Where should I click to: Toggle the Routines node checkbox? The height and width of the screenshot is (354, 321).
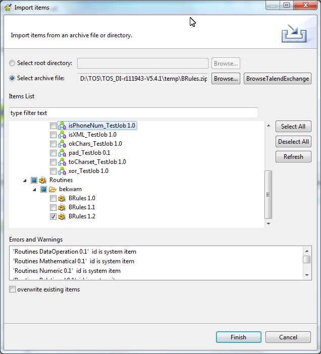[x=34, y=180]
